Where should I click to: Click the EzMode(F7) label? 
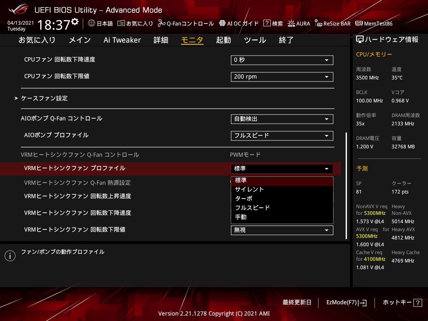[x=341, y=303]
